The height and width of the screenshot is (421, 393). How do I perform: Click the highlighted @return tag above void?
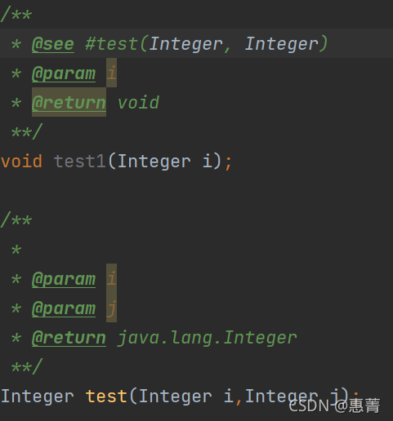69,102
